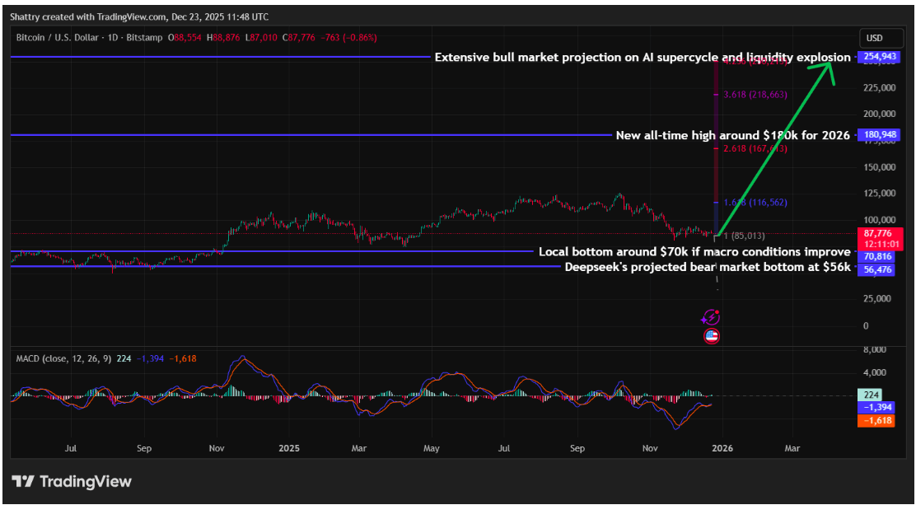This screenshot has height=505, width=916.
Task: Click the 2025 time axis label
Action: click(x=288, y=448)
